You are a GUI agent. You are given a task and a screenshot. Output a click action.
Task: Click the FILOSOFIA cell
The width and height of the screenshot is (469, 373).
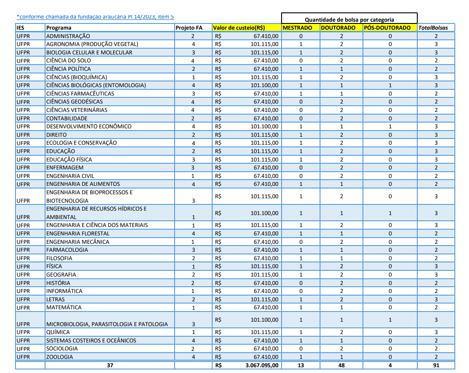click(110, 258)
